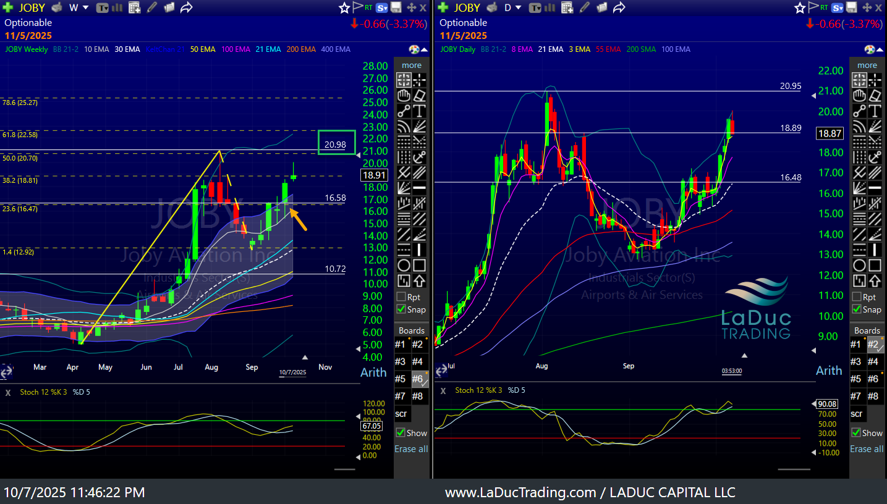Click the save floppy icon in weekly chart
Viewport: 887px width, 504px height.
tap(396, 7)
